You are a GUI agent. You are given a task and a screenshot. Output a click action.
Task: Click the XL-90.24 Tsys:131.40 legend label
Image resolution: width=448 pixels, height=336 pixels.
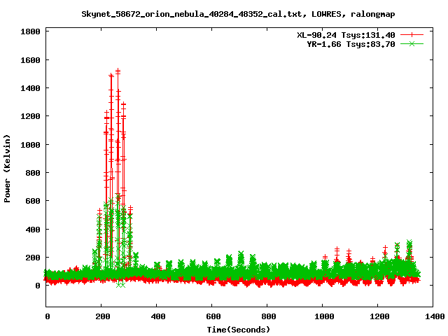346,35
